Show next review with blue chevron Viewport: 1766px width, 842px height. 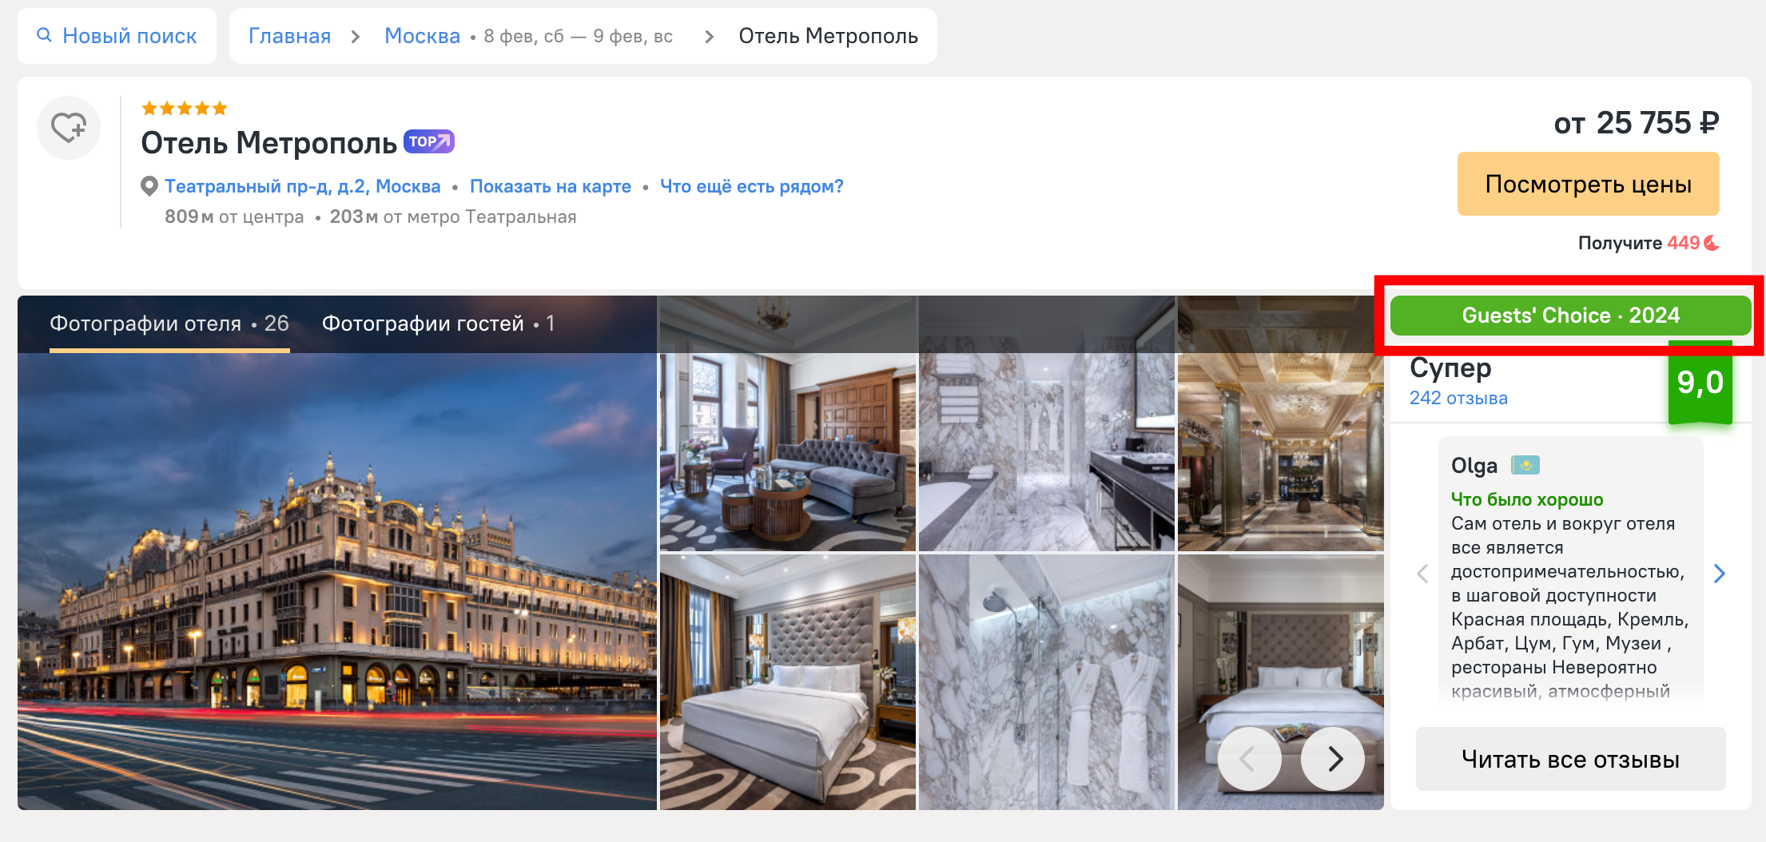click(1720, 574)
